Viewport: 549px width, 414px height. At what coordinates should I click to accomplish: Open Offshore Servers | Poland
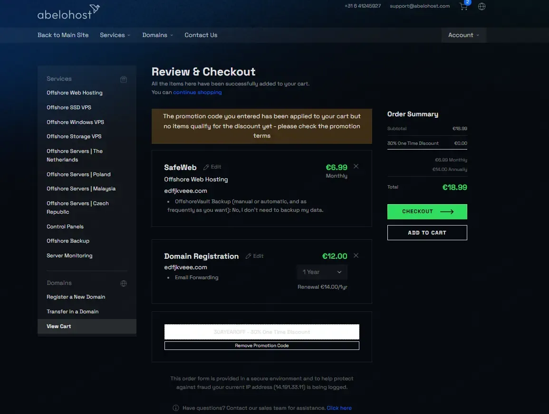(78, 174)
